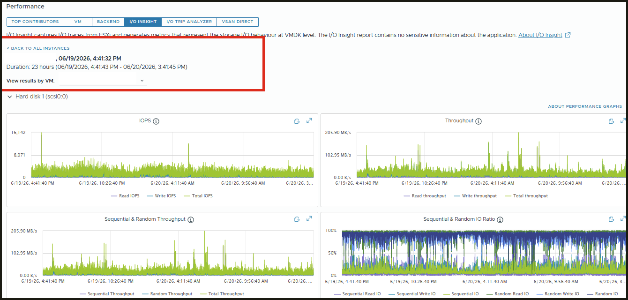Open the IOPS info icon
Screen dimensions: 628x300
point(156,121)
